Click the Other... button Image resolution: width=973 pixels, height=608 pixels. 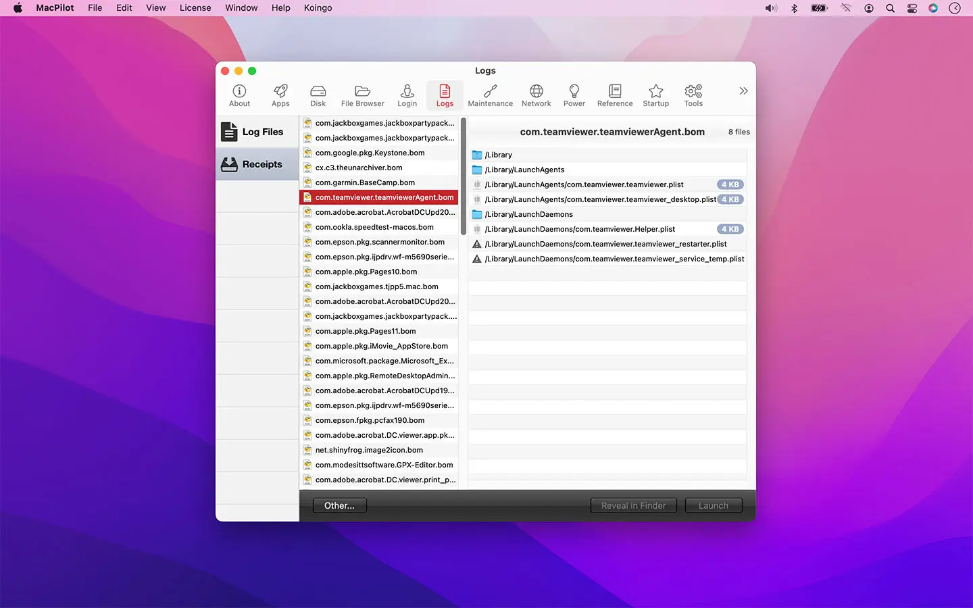click(339, 505)
